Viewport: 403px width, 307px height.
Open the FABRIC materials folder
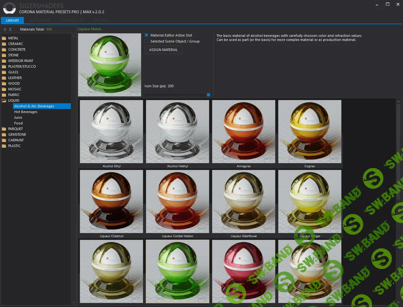[14, 95]
